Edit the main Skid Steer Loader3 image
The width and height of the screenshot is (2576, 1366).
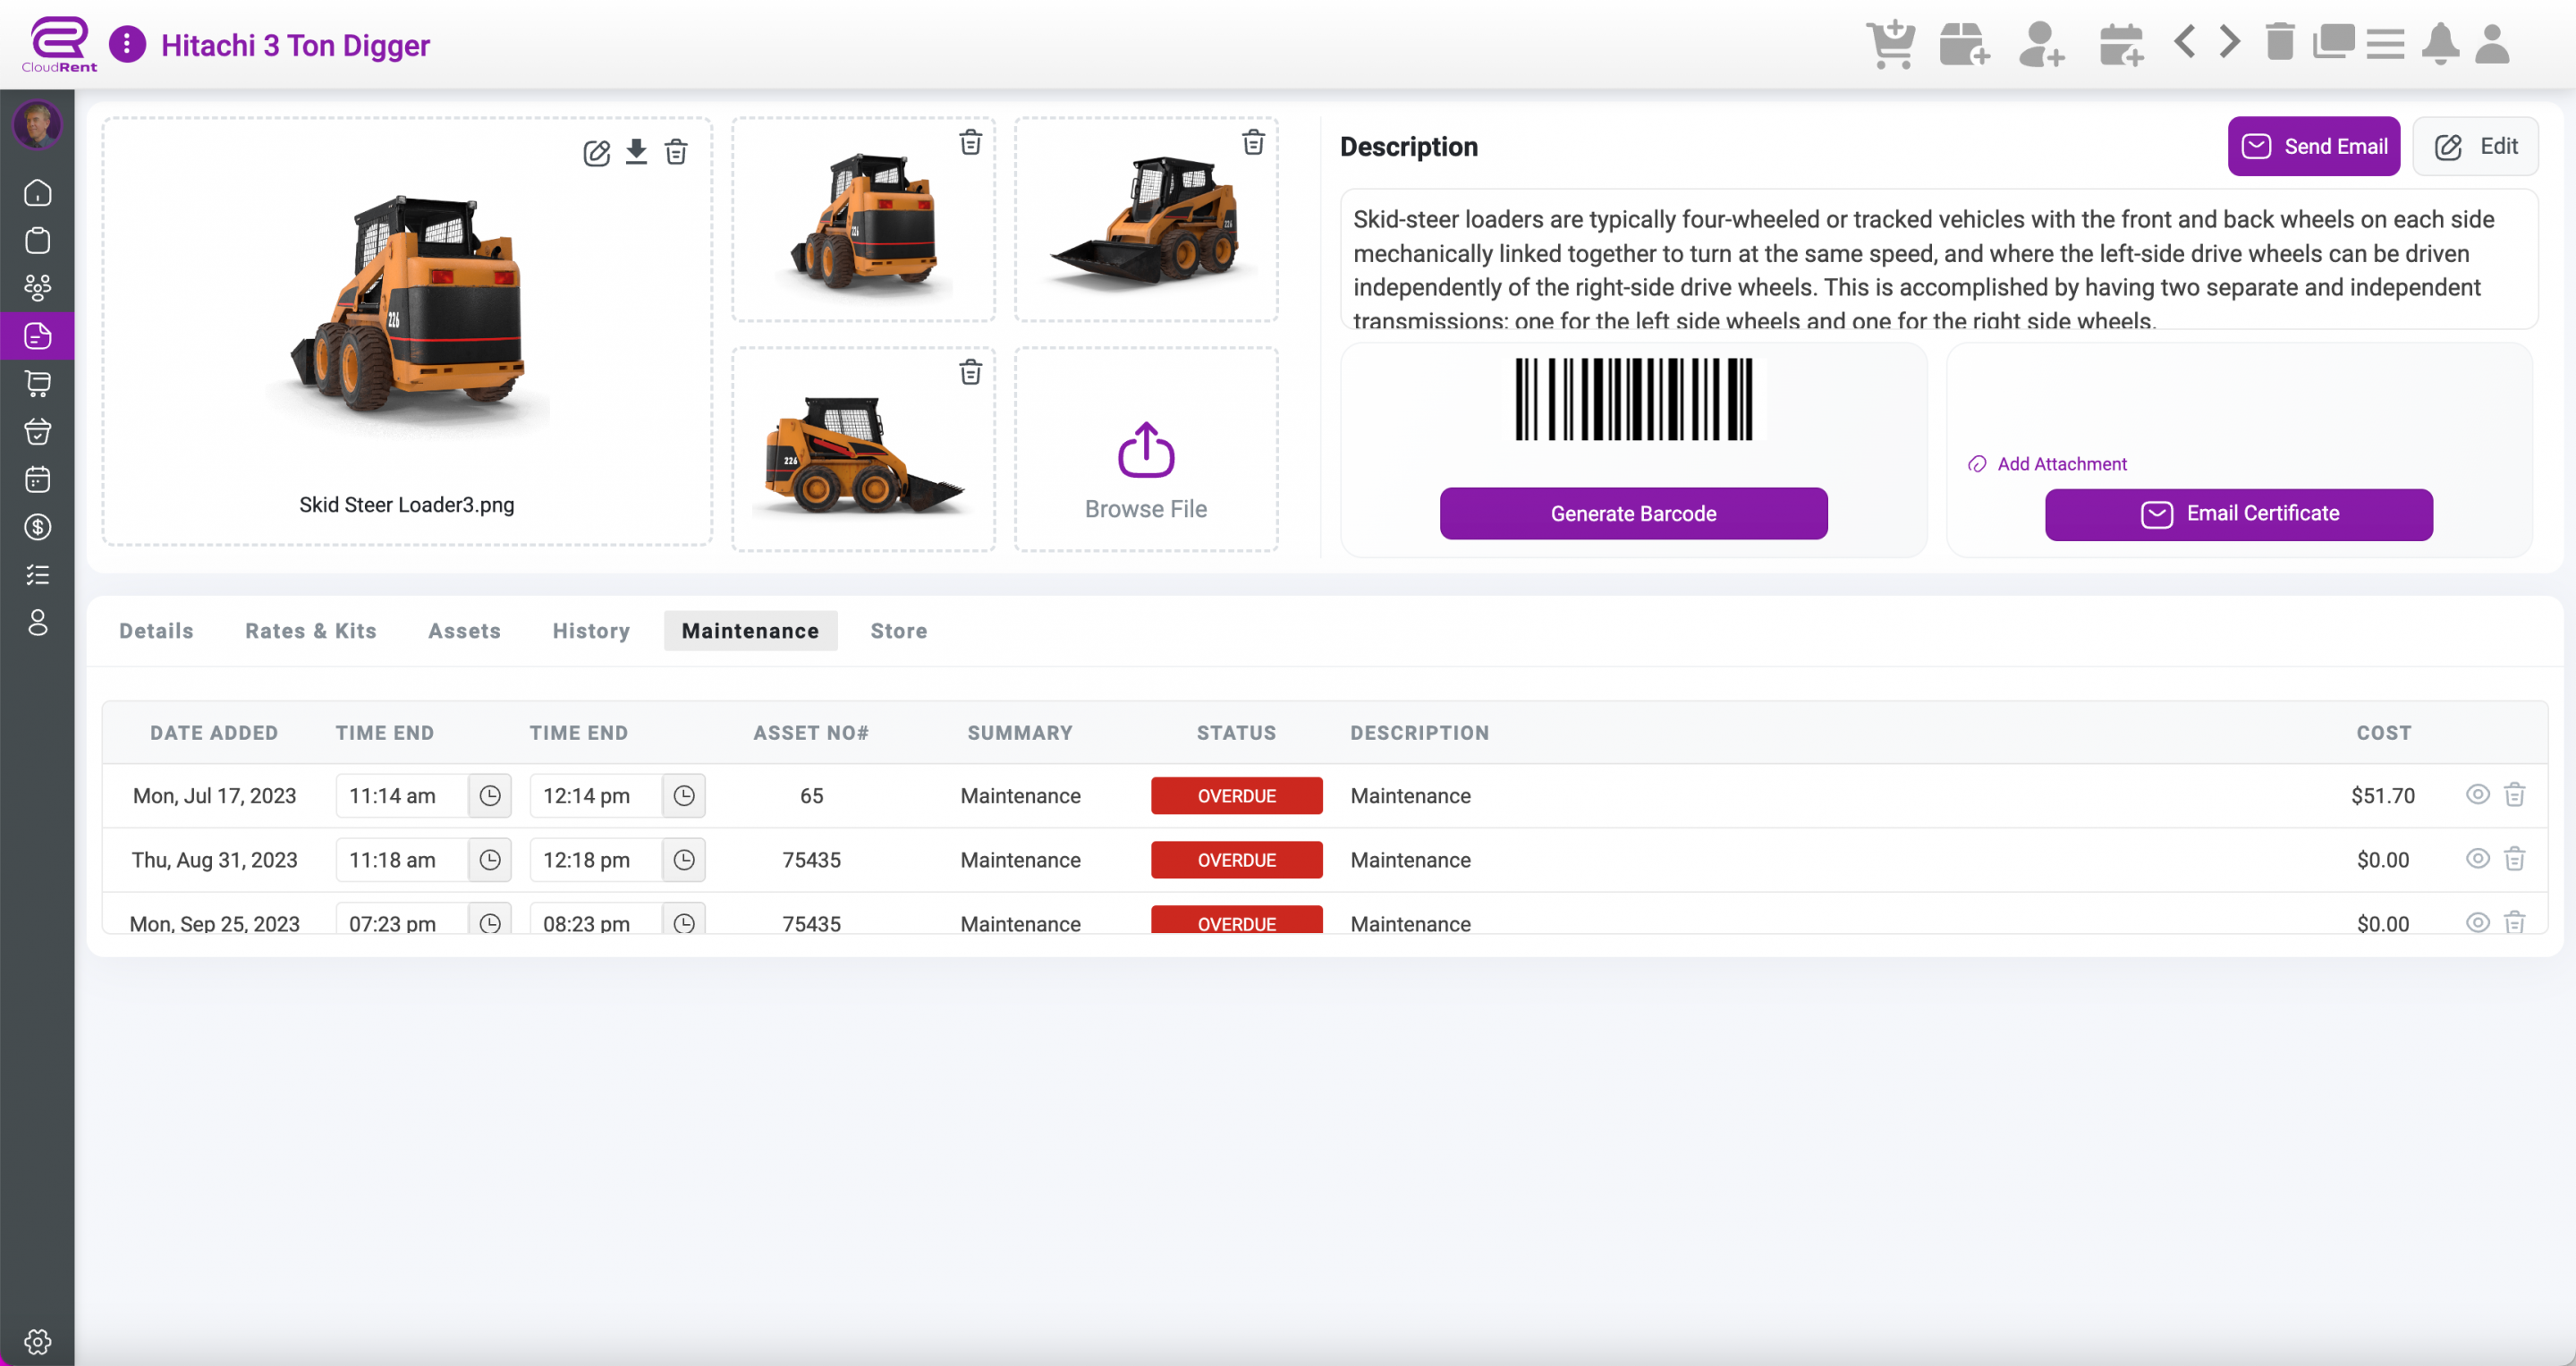(597, 153)
